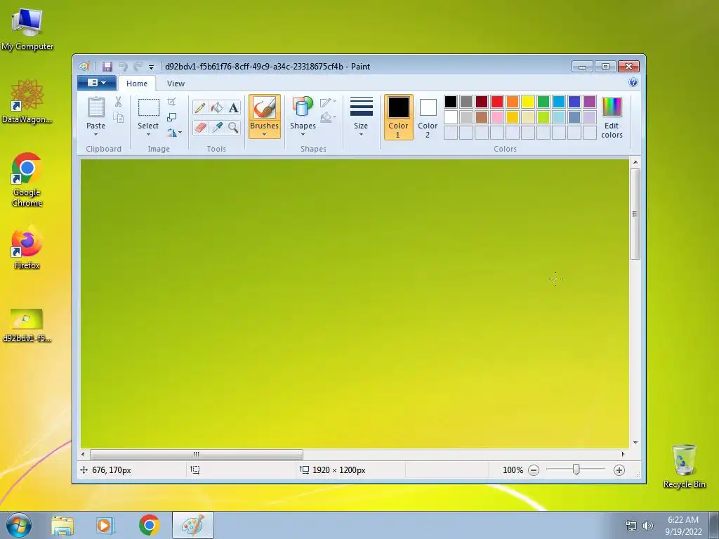Pick the purple color swatch
This screenshot has width=719, height=539.
point(590,102)
